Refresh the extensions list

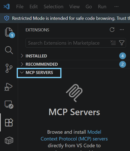[x=112, y=30]
